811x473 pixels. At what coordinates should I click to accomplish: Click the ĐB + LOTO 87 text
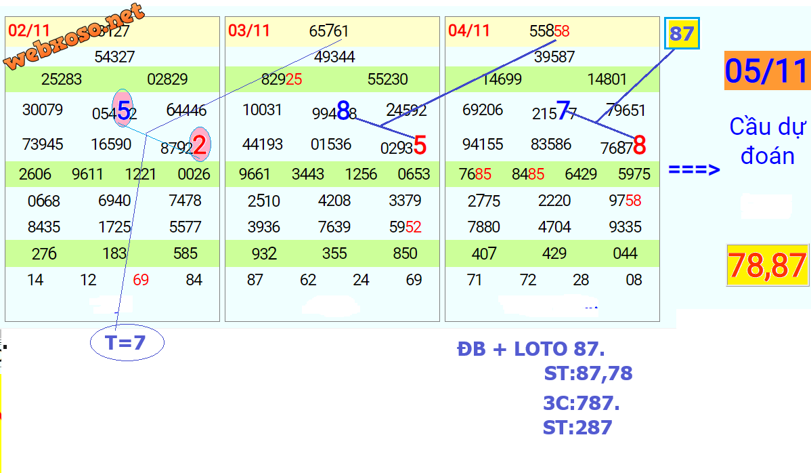(531, 349)
